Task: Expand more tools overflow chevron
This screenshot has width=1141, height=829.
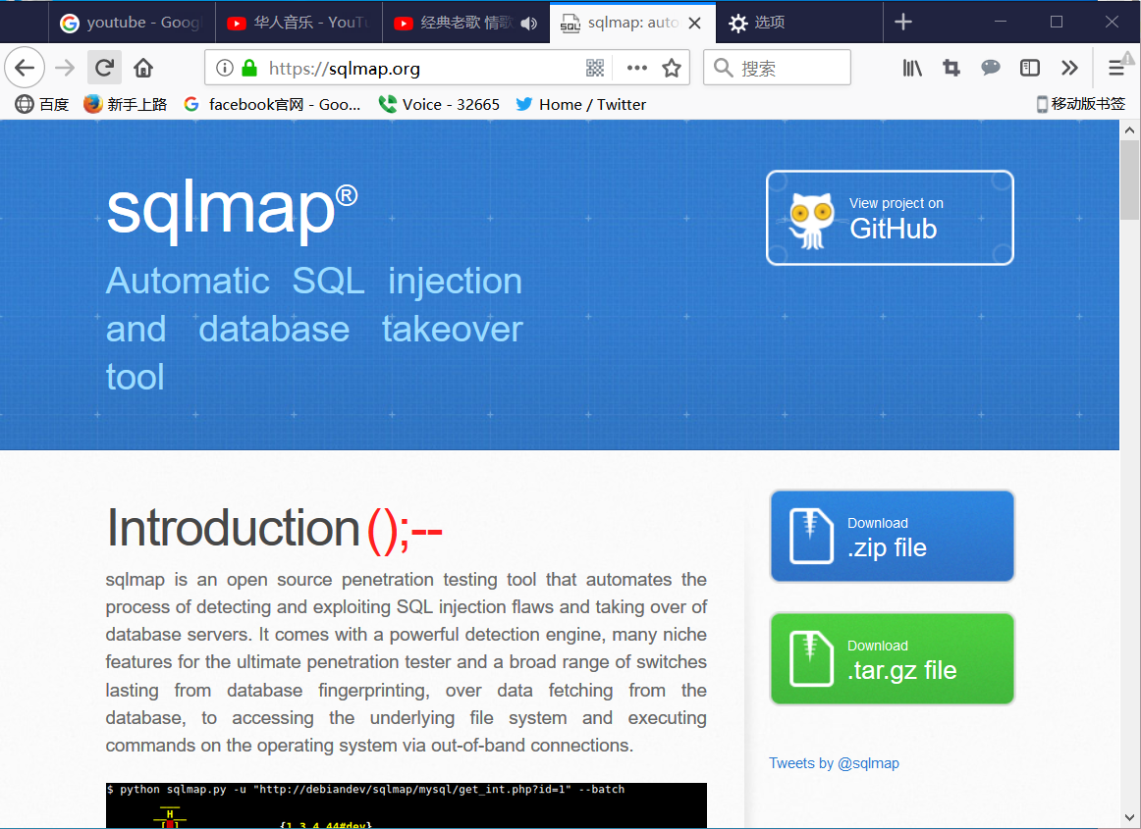Action: click(1069, 69)
